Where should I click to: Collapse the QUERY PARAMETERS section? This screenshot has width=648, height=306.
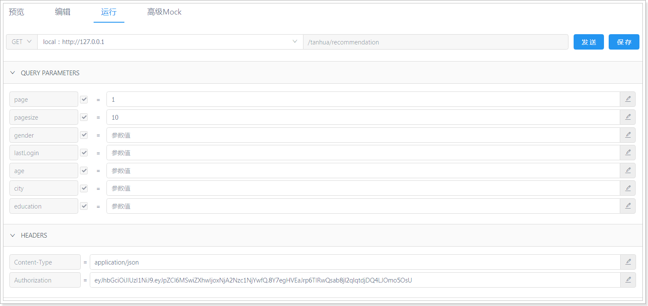13,73
